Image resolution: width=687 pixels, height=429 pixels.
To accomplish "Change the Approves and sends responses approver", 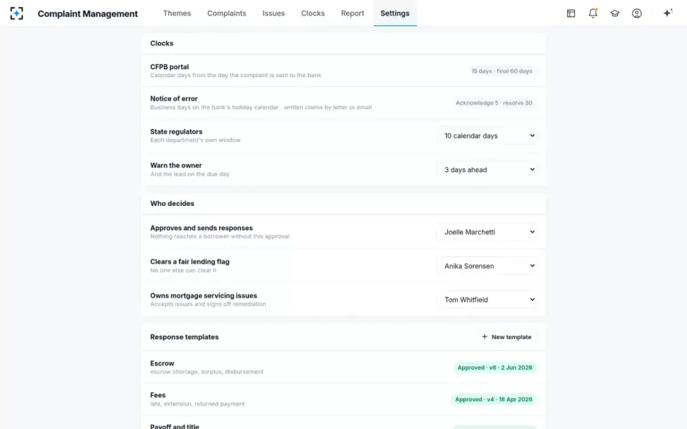I will [x=488, y=232].
